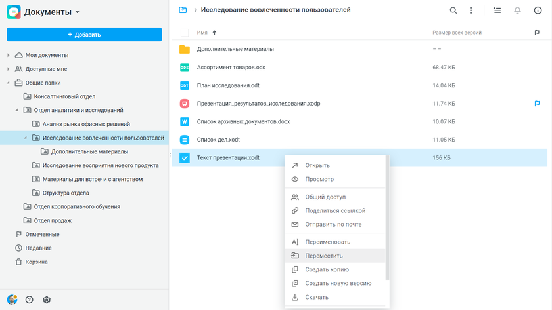
Task: Click the search magnifier icon
Action: (453, 10)
